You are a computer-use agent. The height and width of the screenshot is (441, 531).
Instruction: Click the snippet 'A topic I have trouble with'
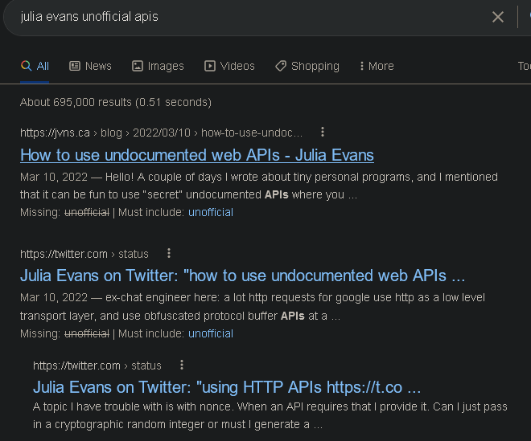270,415
